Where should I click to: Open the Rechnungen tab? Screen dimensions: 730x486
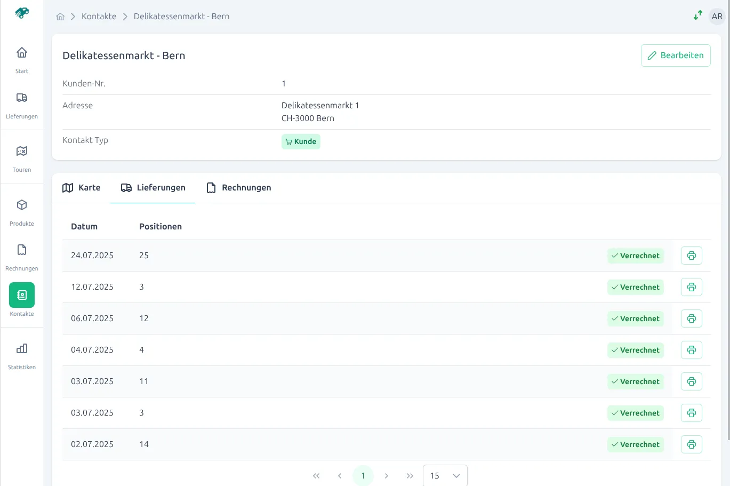click(x=238, y=187)
